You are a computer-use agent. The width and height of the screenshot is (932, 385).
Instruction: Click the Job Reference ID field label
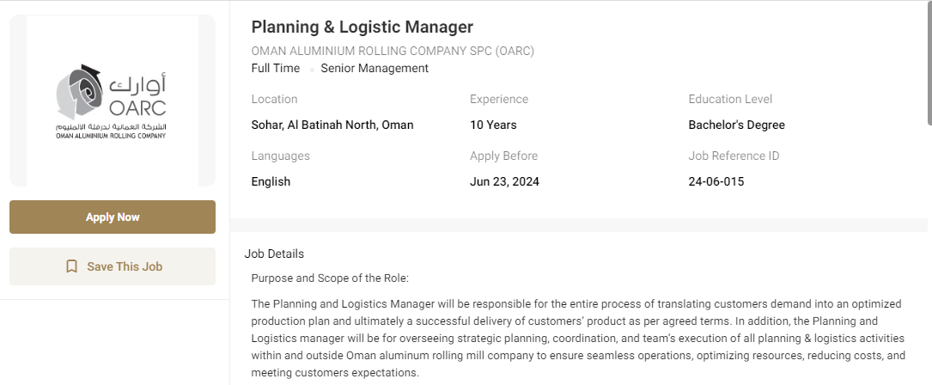pyautogui.click(x=734, y=156)
